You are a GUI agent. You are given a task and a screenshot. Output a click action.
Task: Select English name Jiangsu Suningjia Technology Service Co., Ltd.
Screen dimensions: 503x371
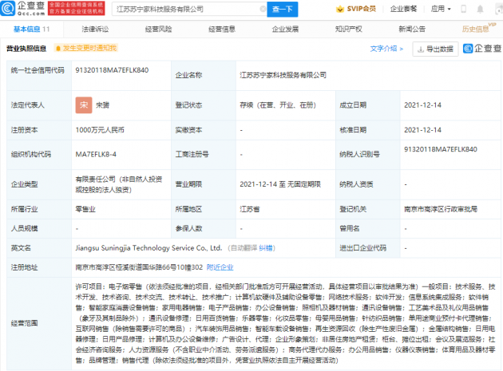pos(149,248)
